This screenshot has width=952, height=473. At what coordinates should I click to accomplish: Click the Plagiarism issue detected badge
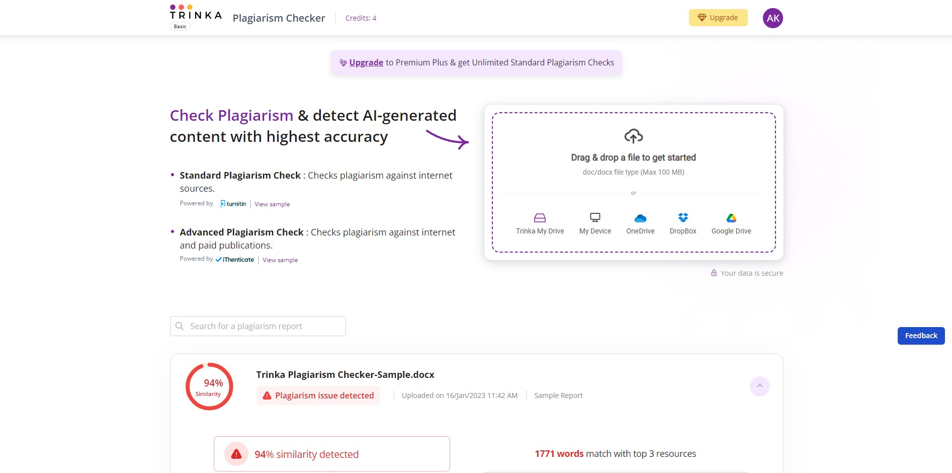(x=318, y=396)
